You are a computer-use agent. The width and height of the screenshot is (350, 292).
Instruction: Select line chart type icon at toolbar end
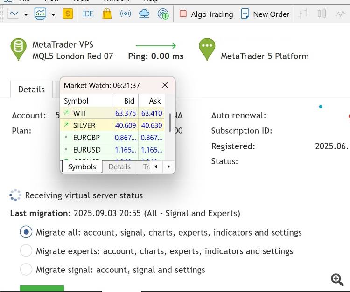click(x=340, y=14)
